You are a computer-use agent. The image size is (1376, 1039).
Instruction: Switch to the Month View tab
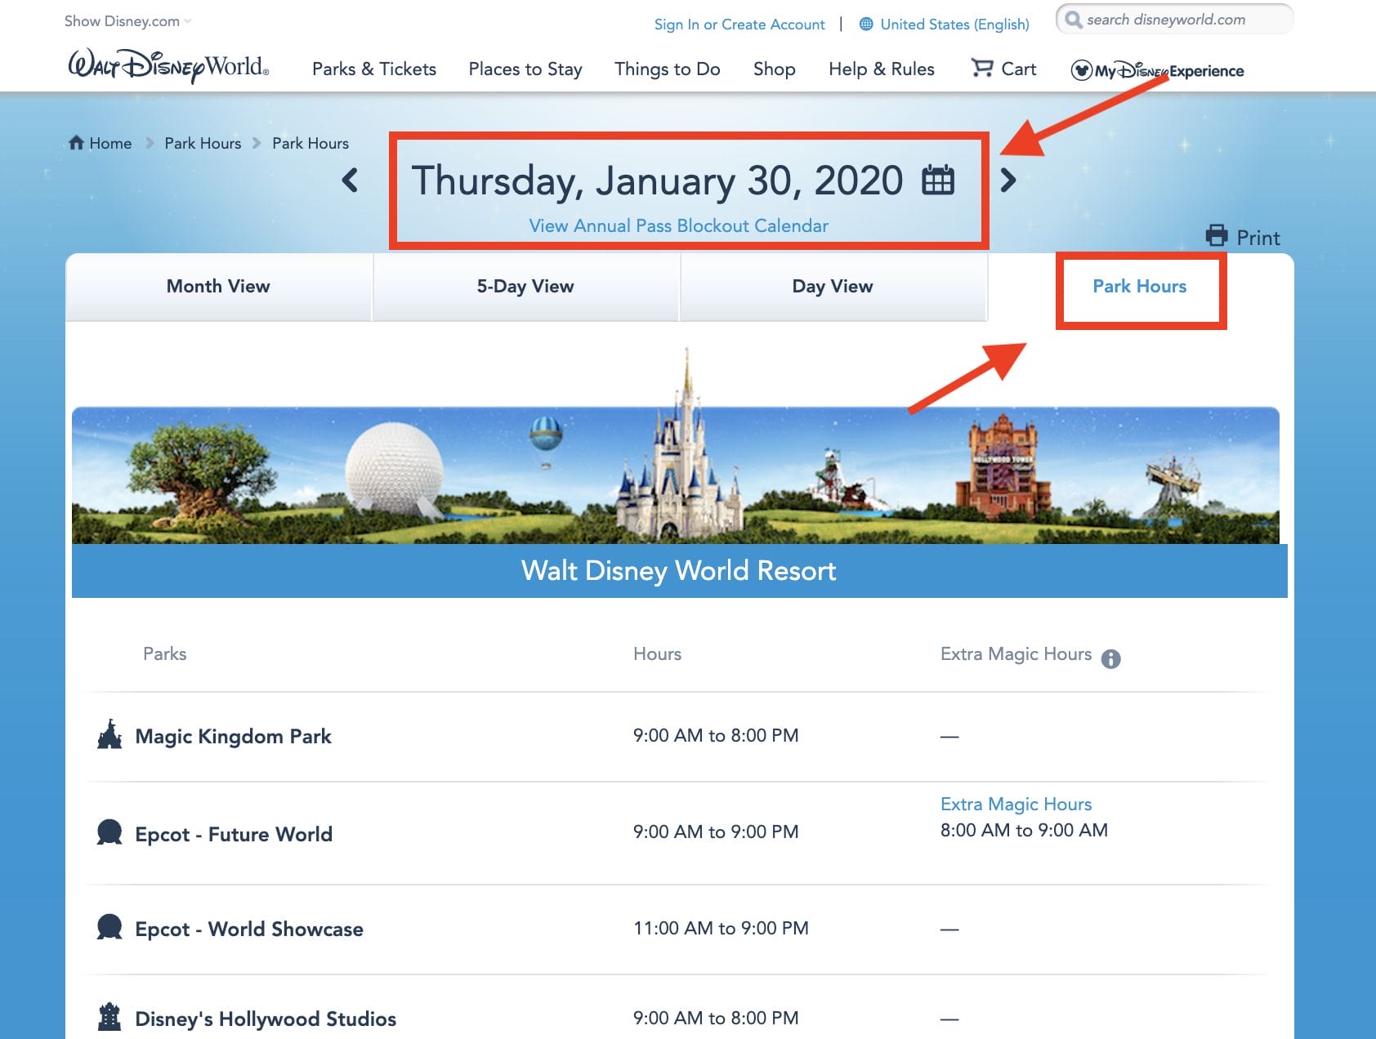pos(218,287)
